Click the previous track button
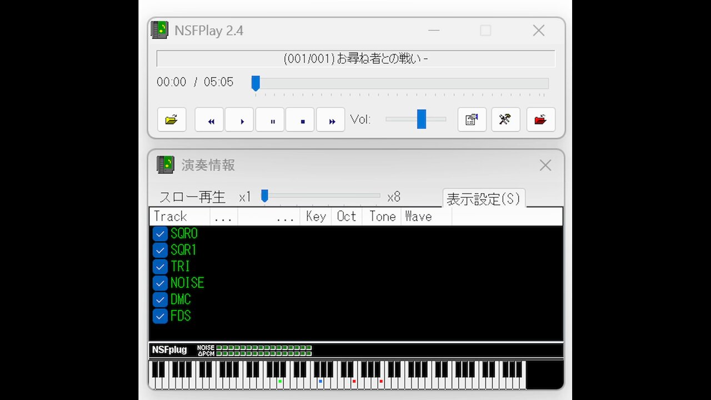 coord(209,119)
